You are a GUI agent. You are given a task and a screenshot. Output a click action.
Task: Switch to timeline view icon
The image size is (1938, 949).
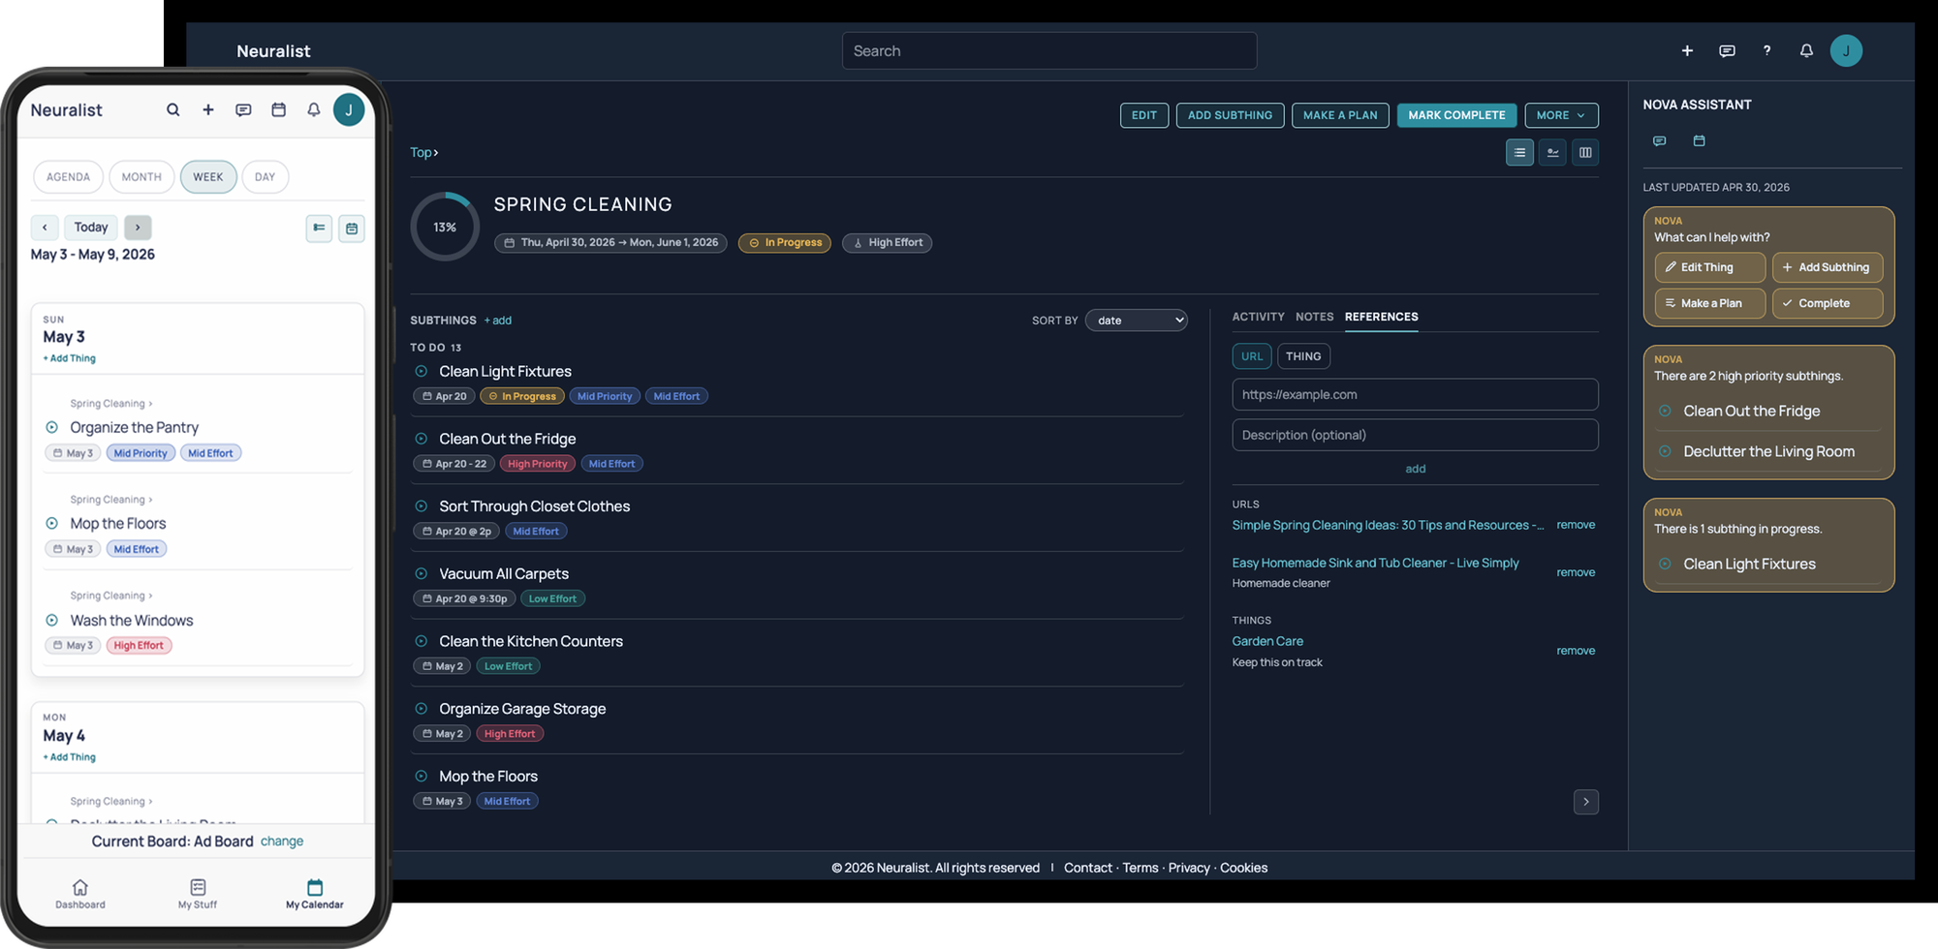[x=1552, y=152]
